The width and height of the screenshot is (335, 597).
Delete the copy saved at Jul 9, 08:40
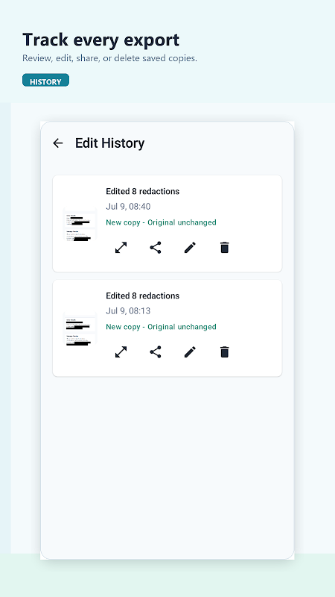tap(225, 248)
